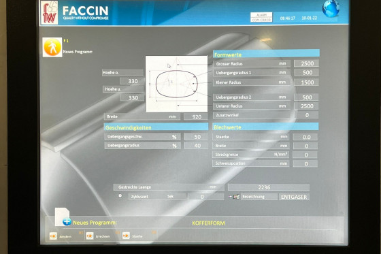This screenshot has width=381, height=254.
Task: Select the Uebergangsradius 2 value field
Action: pyautogui.click(x=306, y=97)
